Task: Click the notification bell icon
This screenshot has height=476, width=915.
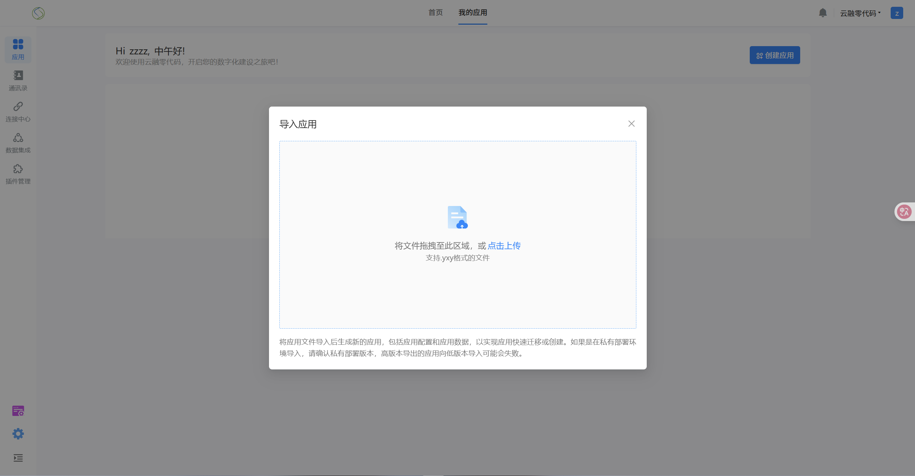Action: 823,13
